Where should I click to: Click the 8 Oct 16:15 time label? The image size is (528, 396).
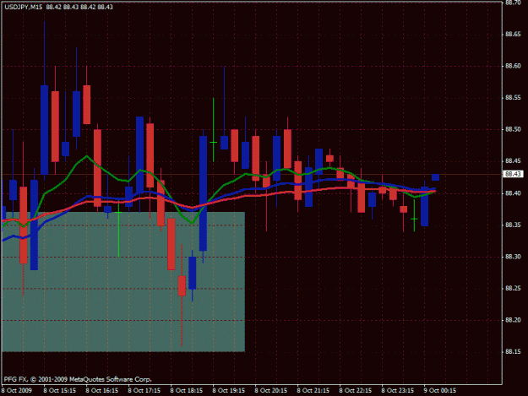[x=102, y=391]
